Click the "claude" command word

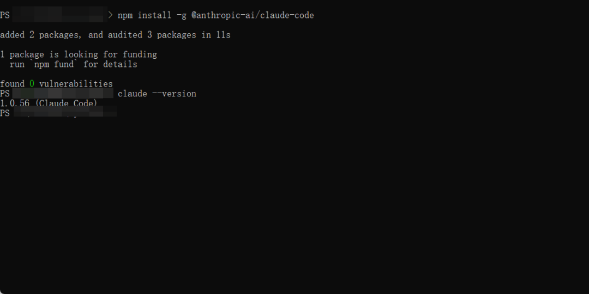point(132,94)
